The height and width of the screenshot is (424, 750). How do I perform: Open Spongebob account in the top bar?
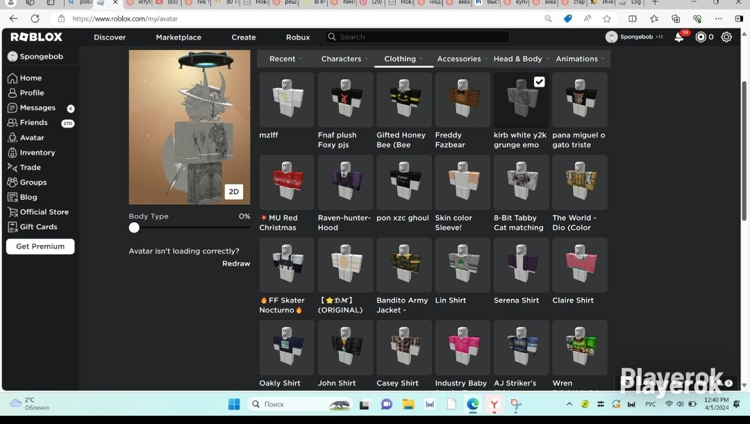tap(634, 37)
